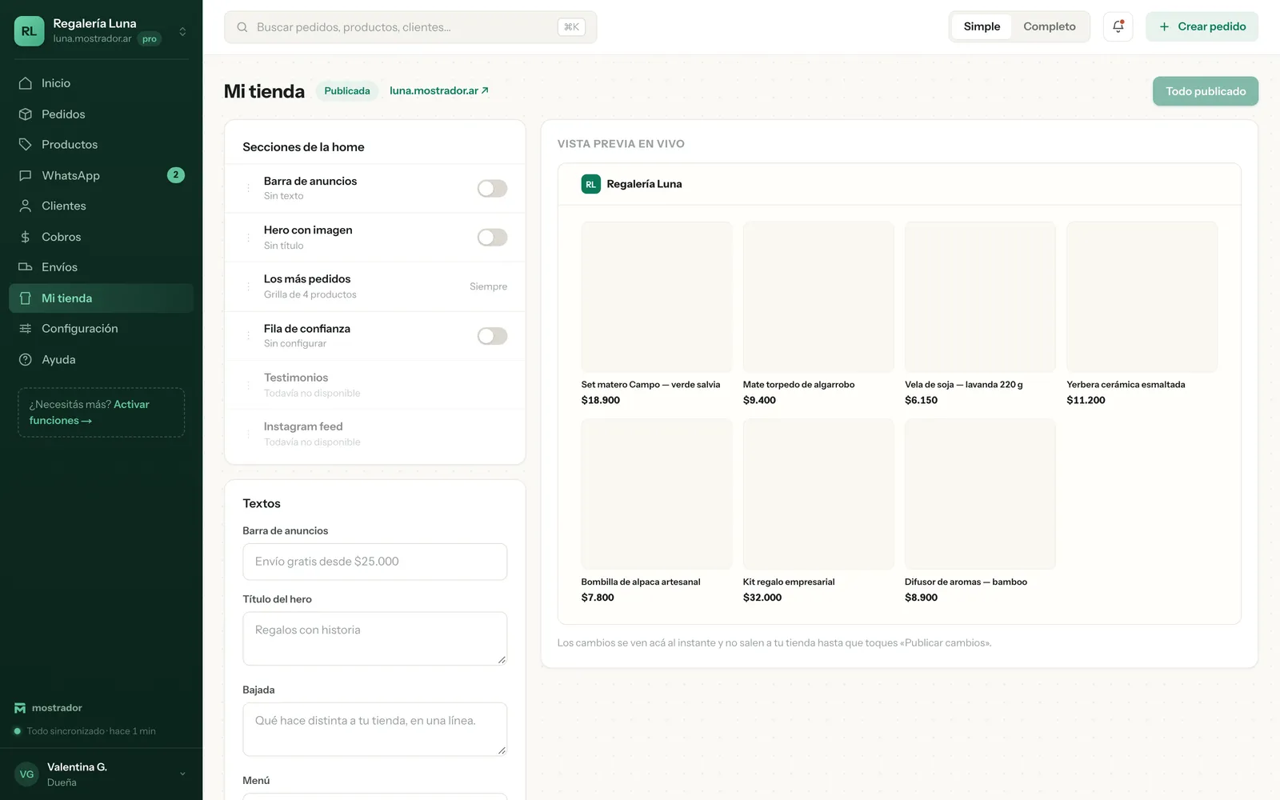Expand the store switcher chevron
This screenshot has height=800, width=1280.
pyautogui.click(x=182, y=31)
